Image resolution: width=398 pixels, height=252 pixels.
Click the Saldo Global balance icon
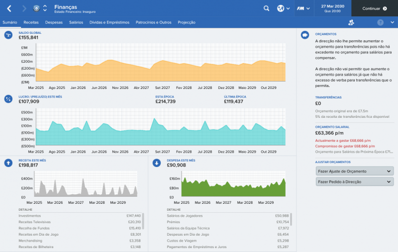coord(8,35)
